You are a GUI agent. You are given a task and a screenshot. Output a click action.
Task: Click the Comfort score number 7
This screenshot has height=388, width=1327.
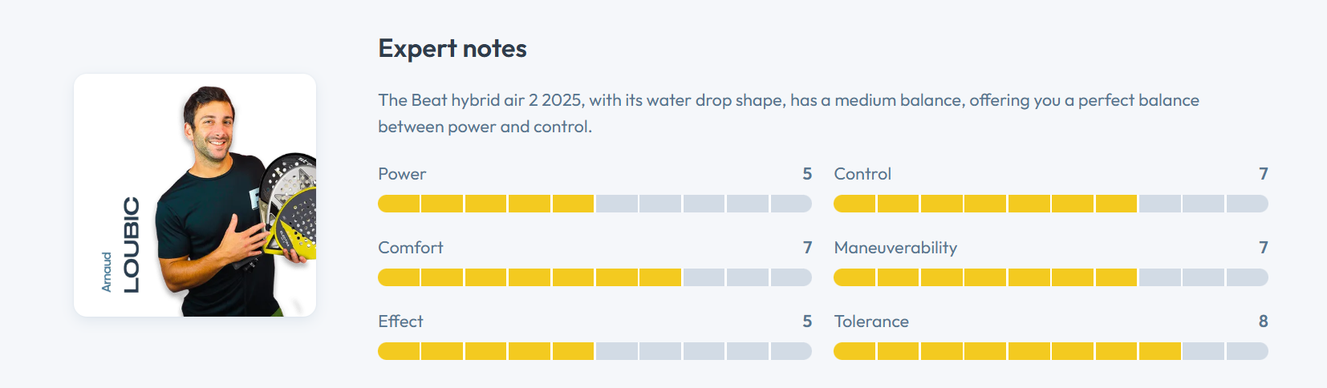807,248
